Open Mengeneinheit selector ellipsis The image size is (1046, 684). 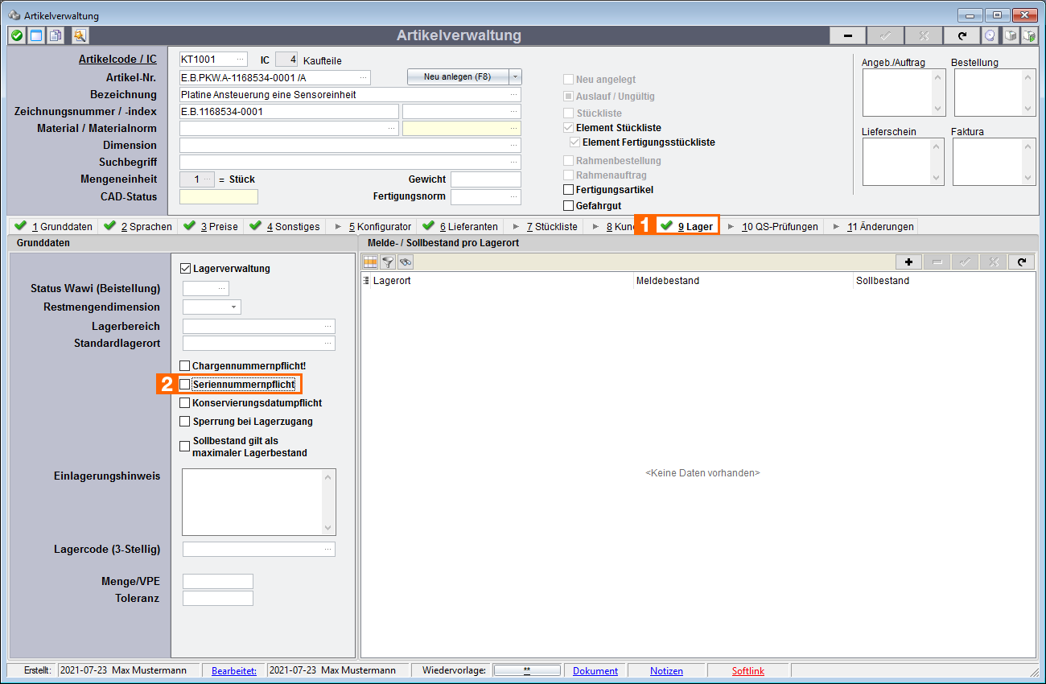208,179
